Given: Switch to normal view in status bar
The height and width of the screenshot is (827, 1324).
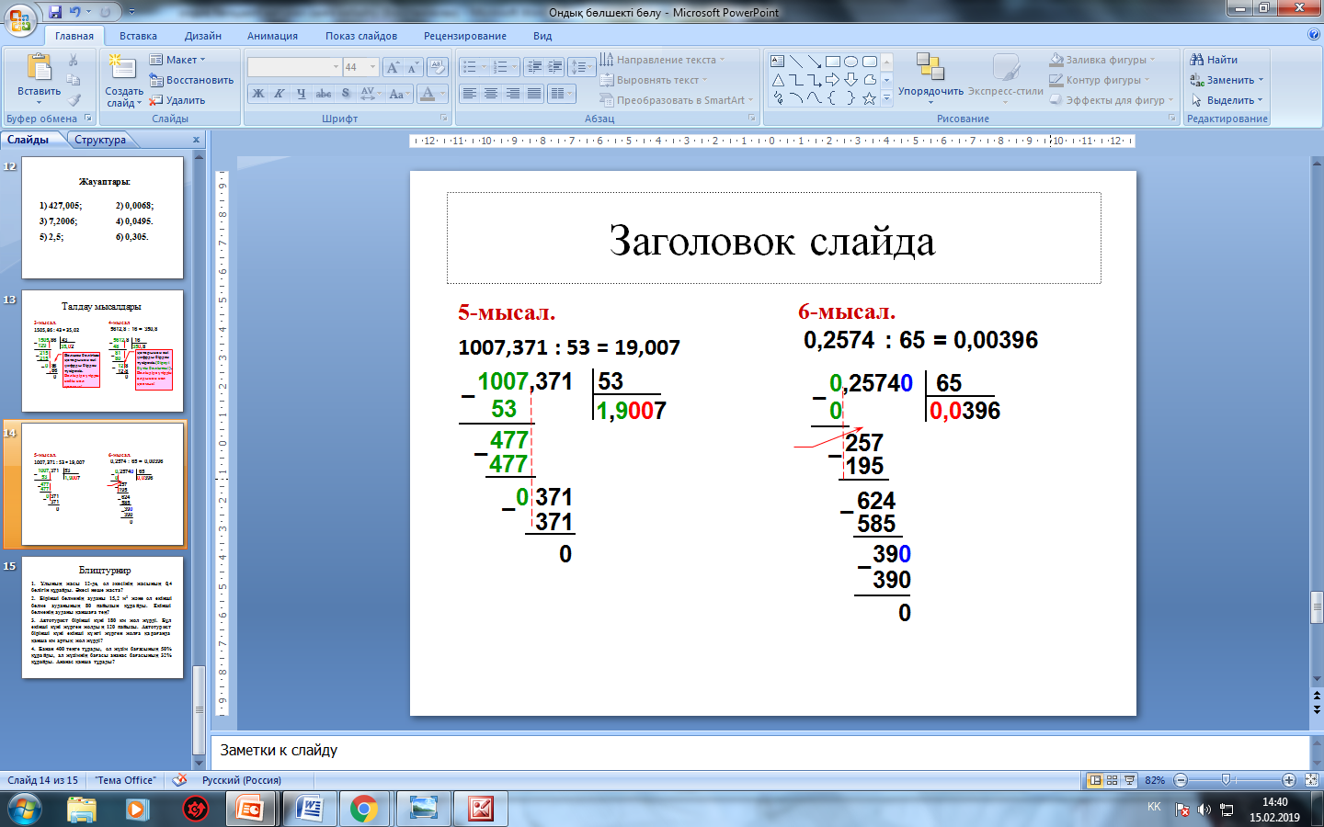Looking at the screenshot, I should pyautogui.click(x=1095, y=780).
